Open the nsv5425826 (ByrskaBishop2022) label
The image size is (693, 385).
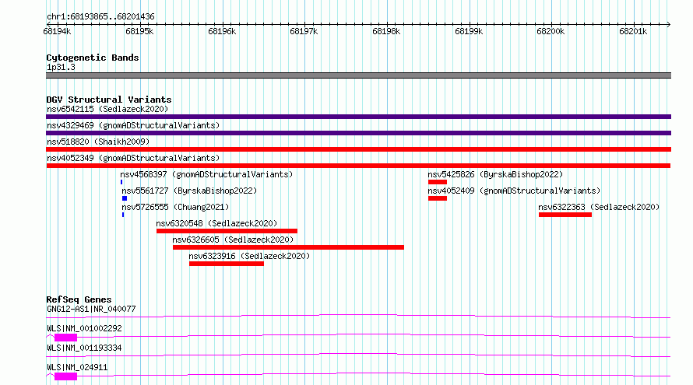(x=495, y=174)
